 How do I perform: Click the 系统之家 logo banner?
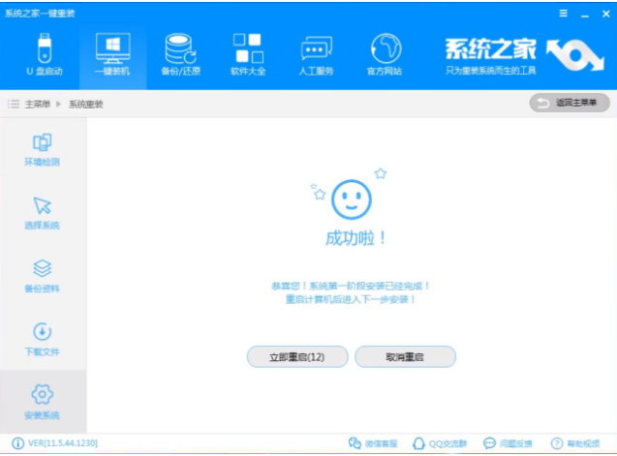524,56
